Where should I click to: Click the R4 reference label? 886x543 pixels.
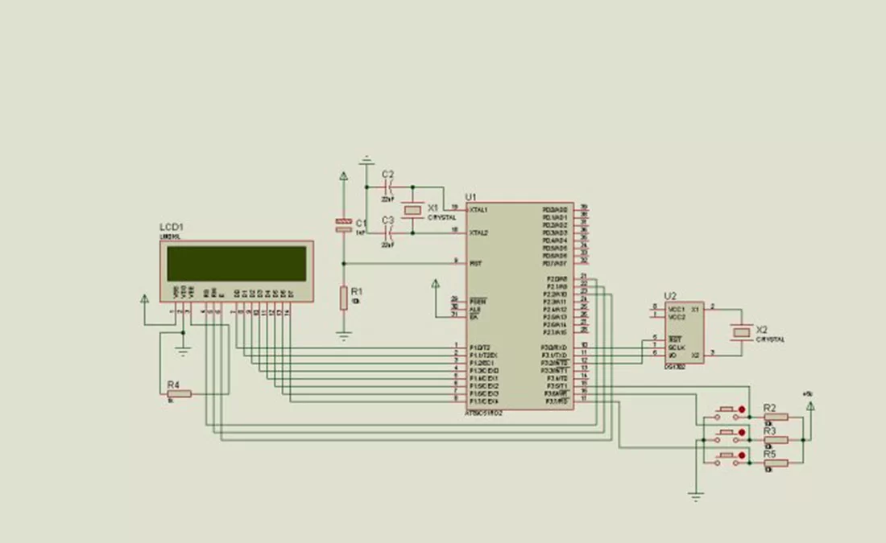tap(173, 385)
